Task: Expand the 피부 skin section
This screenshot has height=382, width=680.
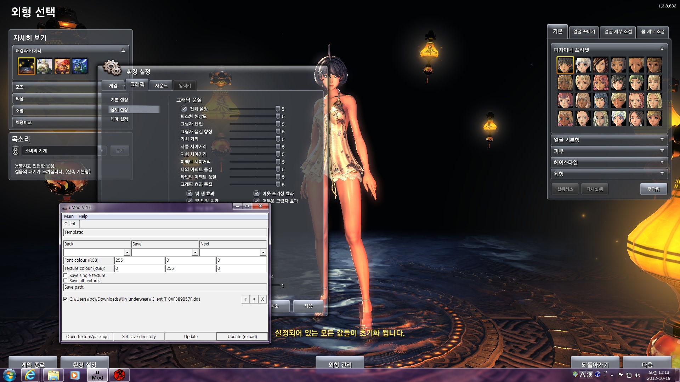Action: point(609,151)
